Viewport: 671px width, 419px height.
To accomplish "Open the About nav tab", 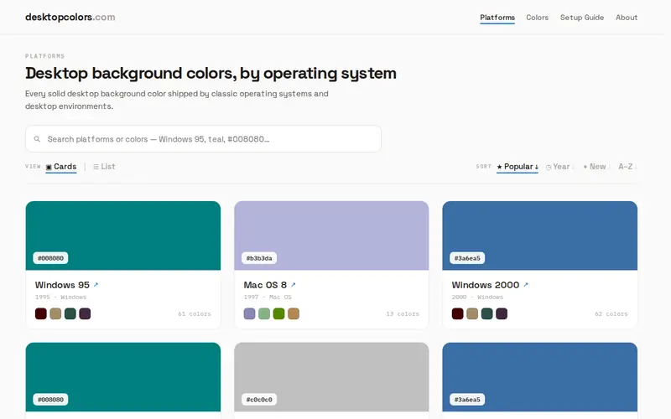I will (x=627, y=18).
